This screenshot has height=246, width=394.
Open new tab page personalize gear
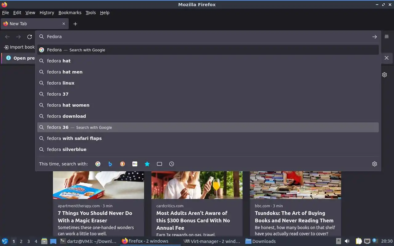pyautogui.click(x=384, y=75)
